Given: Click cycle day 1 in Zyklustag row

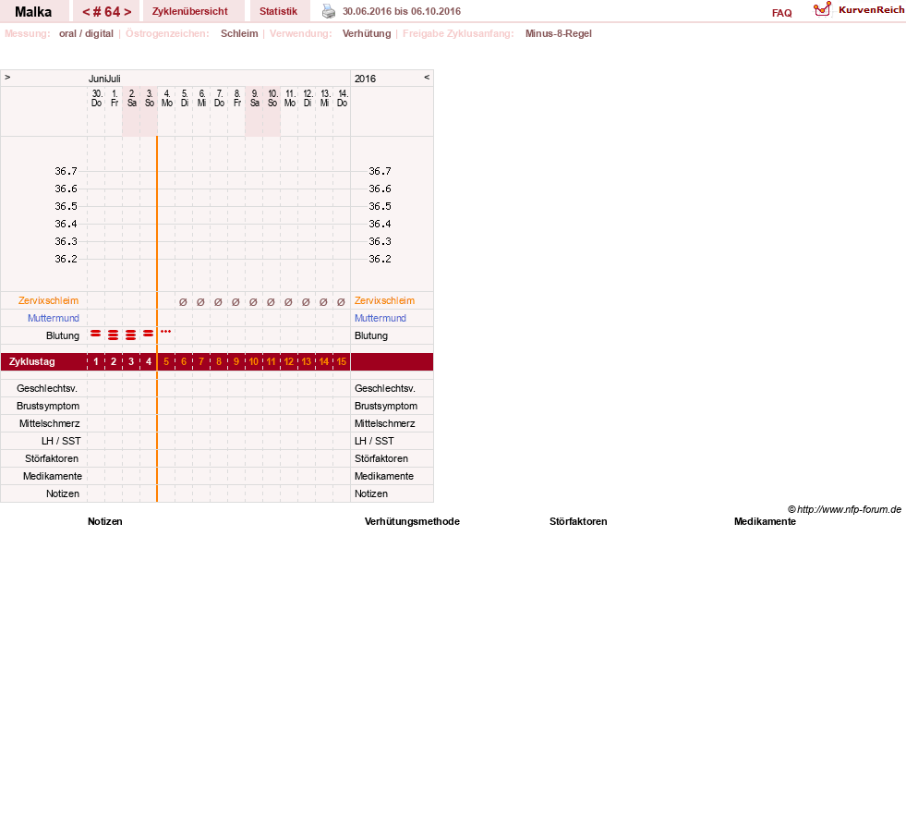Looking at the screenshot, I should click(x=96, y=362).
